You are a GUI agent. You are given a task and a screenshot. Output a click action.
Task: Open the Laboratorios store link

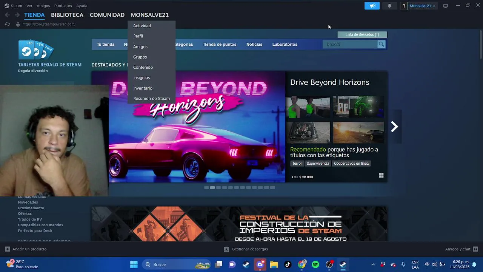pyautogui.click(x=285, y=44)
